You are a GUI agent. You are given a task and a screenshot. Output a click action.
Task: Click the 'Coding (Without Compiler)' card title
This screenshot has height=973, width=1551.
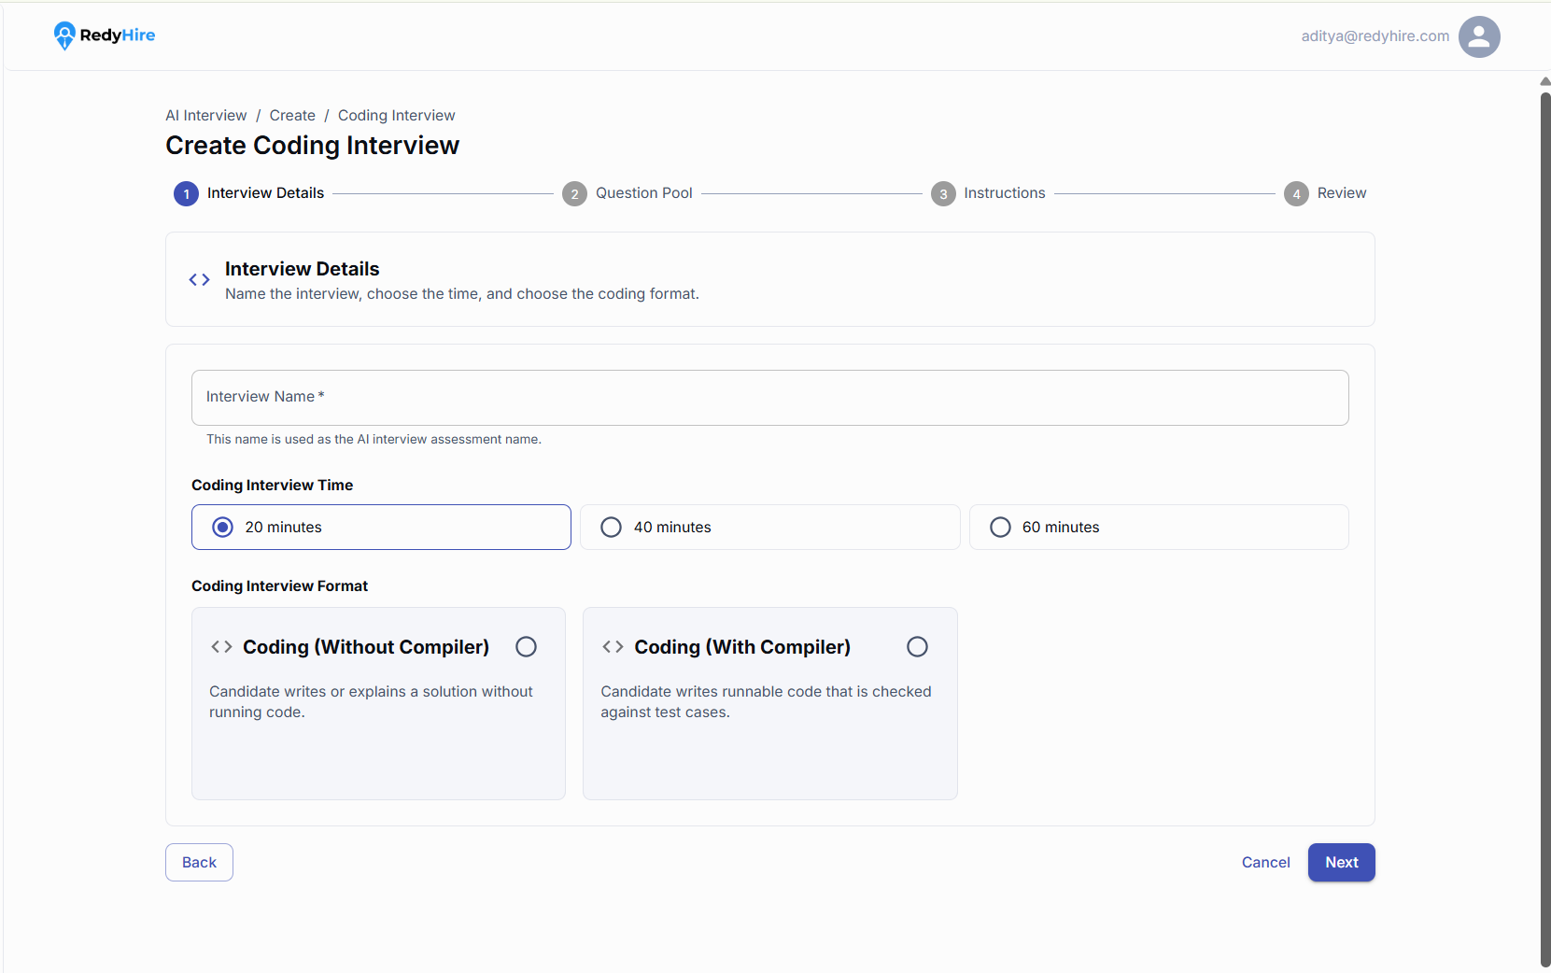366,646
